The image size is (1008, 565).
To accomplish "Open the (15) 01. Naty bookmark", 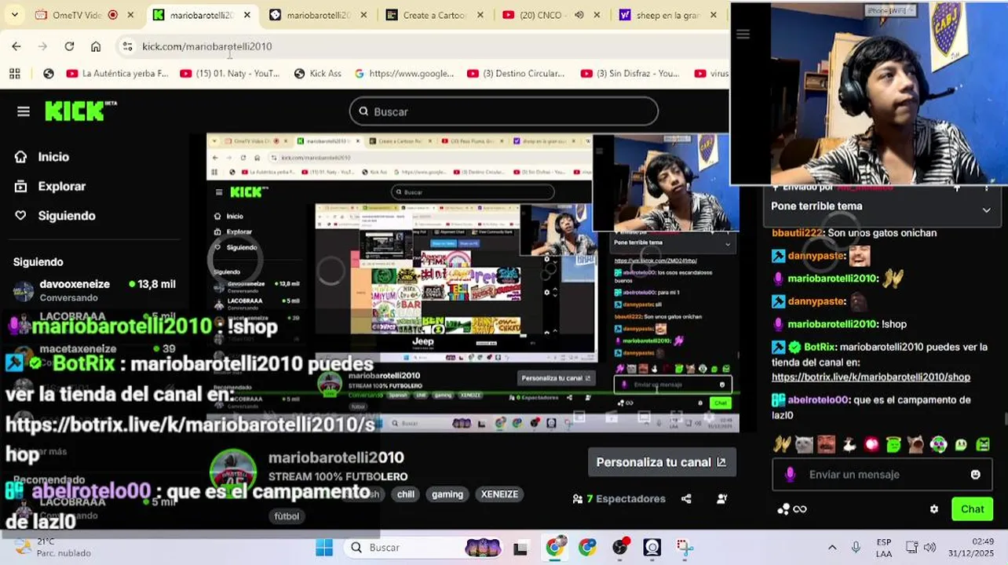I will coord(229,73).
